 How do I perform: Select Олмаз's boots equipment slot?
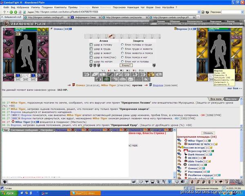click(43, 77)
